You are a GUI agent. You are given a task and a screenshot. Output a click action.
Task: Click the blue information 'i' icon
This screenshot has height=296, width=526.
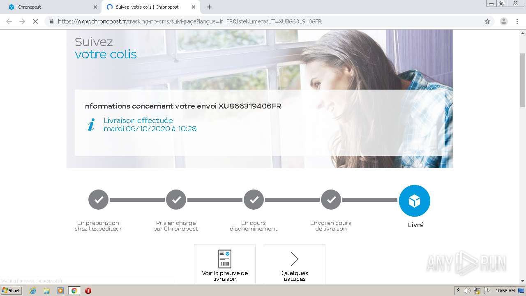click(91, 125)
